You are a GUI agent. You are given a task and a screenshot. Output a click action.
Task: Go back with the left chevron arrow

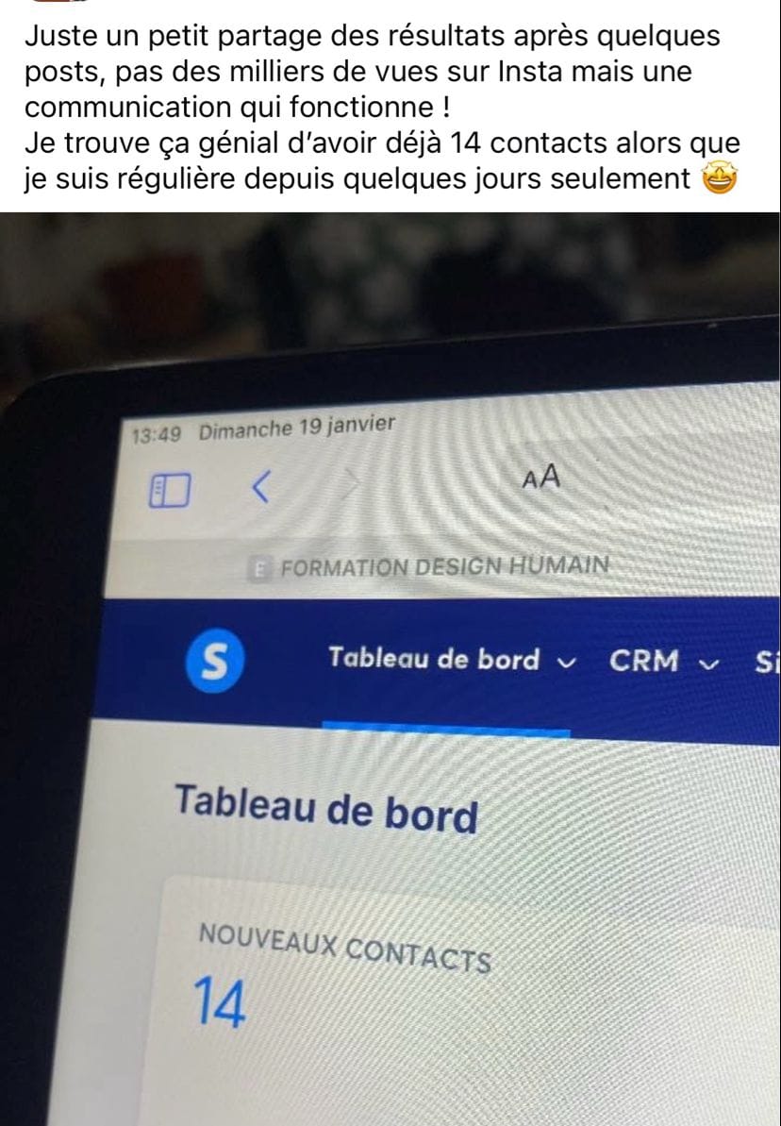point(259,487)
